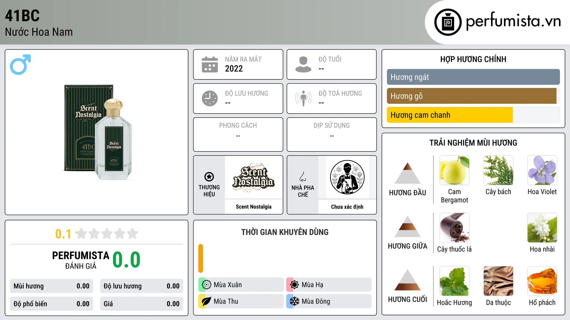Open the Cây bách note image

point(498,170)
